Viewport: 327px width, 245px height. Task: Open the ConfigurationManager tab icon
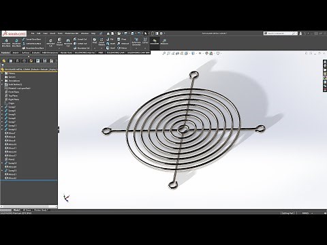[x=17, y=61]
